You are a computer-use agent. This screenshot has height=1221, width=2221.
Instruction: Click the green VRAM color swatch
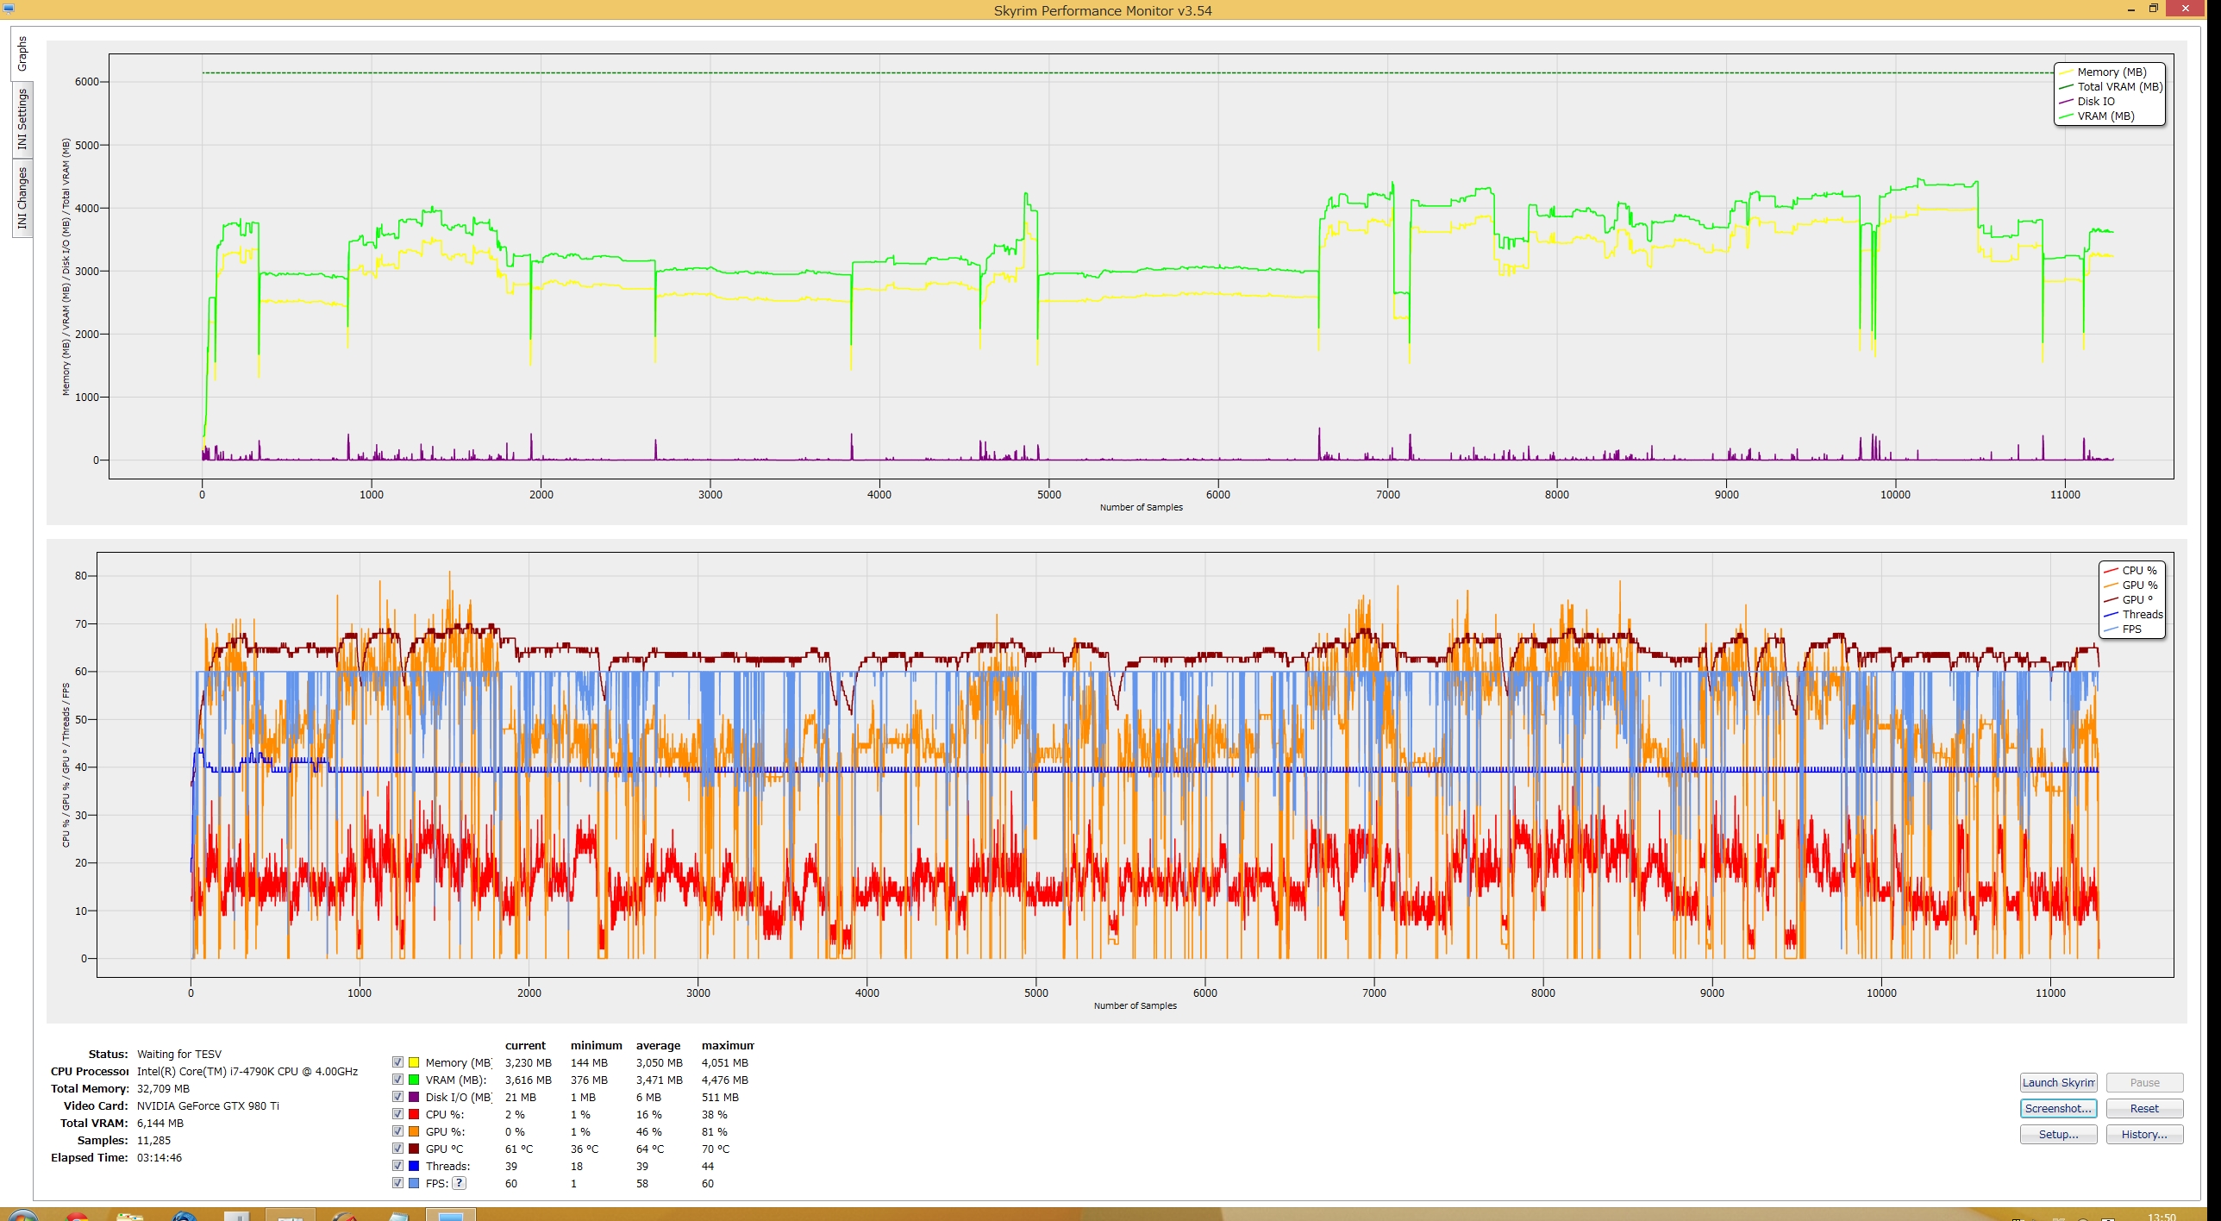coord(414,1080)
